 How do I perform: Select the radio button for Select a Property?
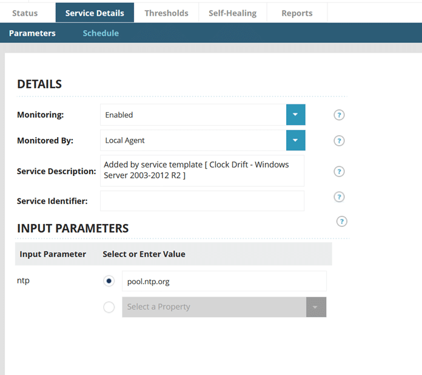click(x=109, y=307)
